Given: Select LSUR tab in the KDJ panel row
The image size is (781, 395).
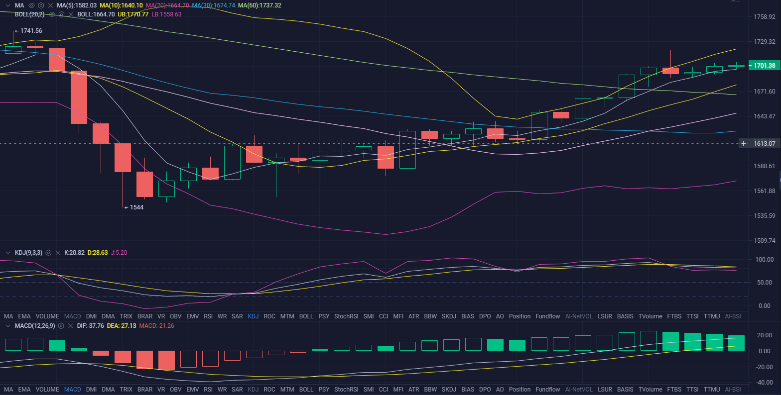Looking at the screenshot, I should click(605, 316).
